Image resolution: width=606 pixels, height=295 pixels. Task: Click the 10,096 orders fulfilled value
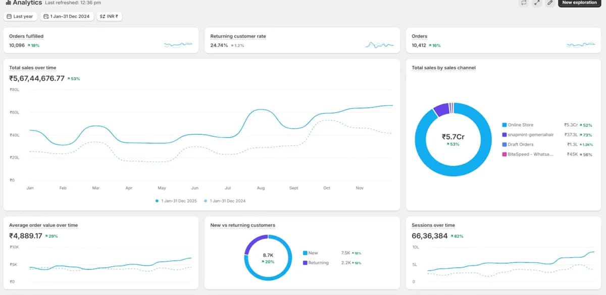tap(17, 45)
